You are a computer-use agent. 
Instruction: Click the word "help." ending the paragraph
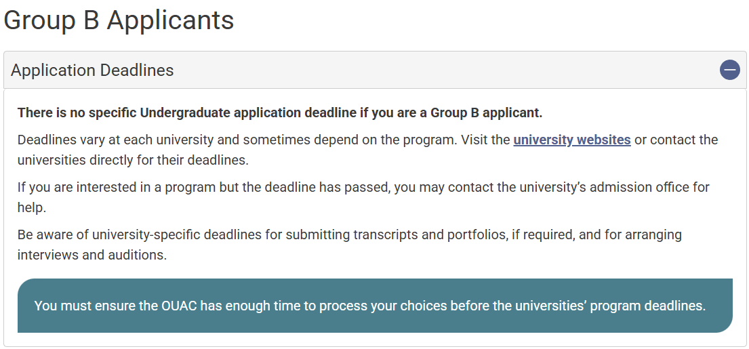[x=32, y=207]
